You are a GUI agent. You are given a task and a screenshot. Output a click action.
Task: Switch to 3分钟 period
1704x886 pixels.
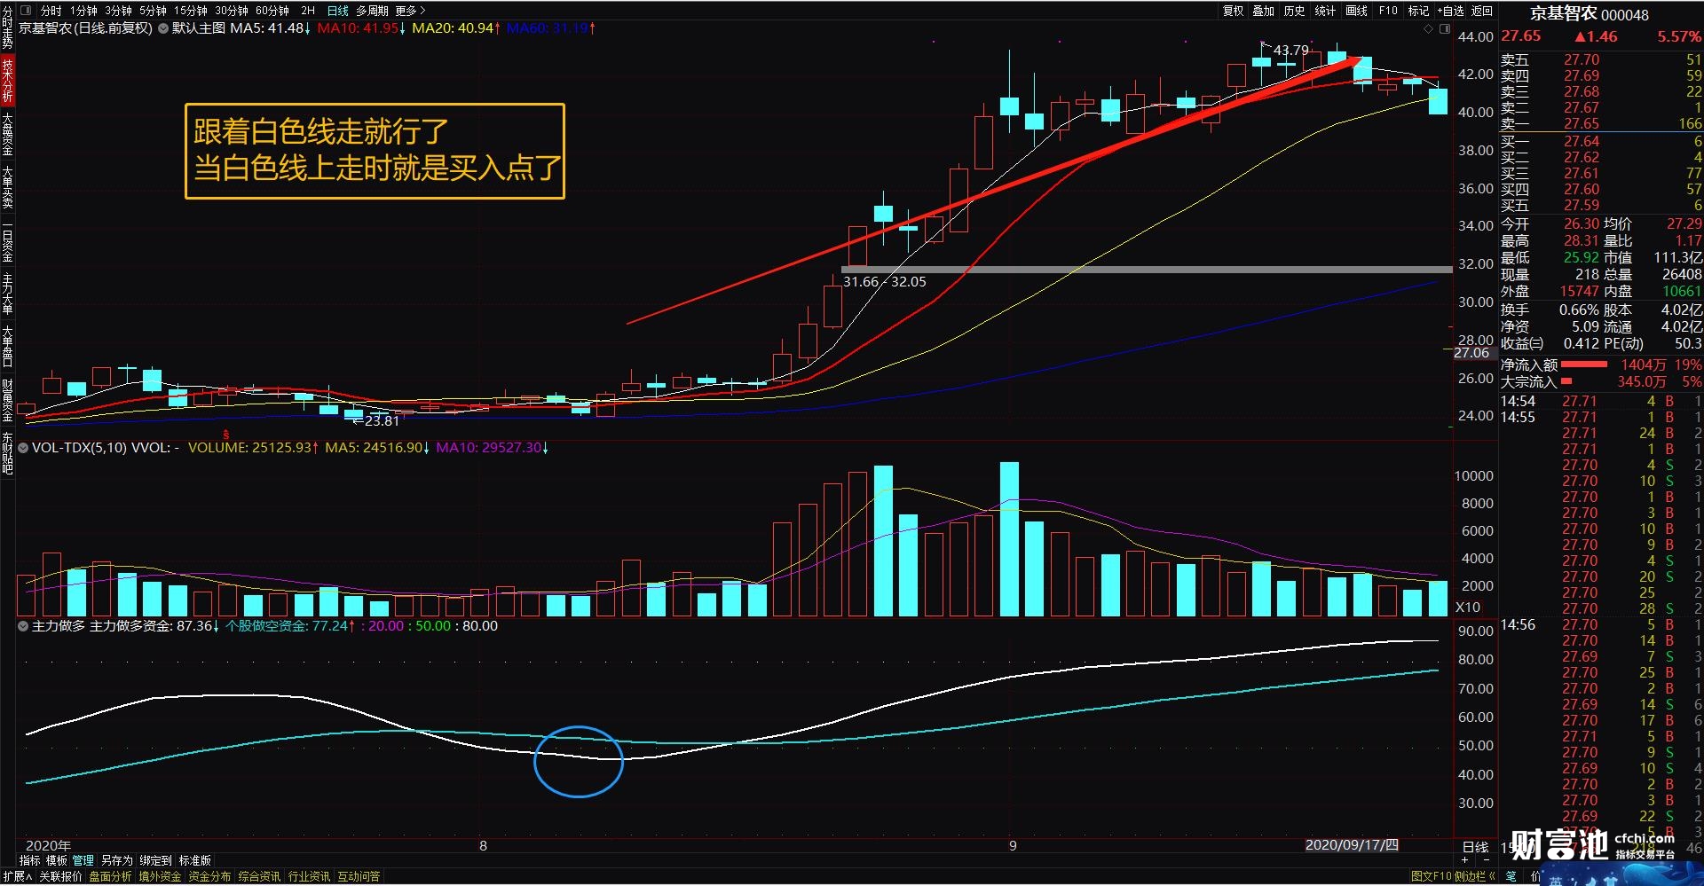119,11
